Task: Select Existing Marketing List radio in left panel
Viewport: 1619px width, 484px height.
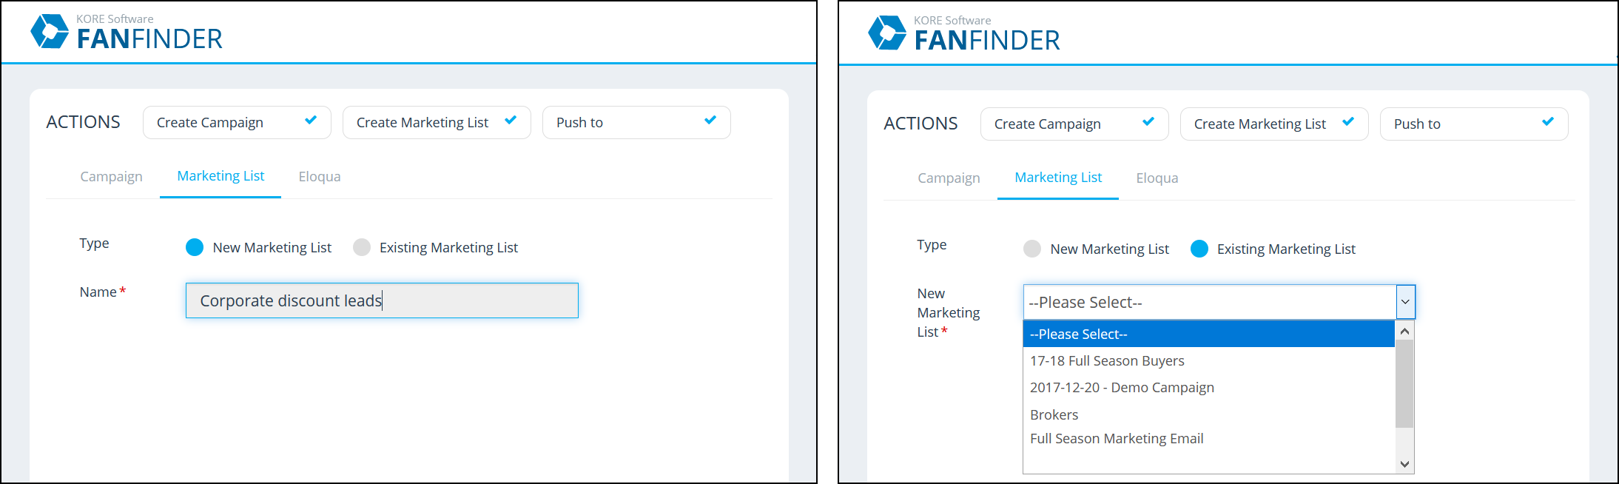Action: 362,247
